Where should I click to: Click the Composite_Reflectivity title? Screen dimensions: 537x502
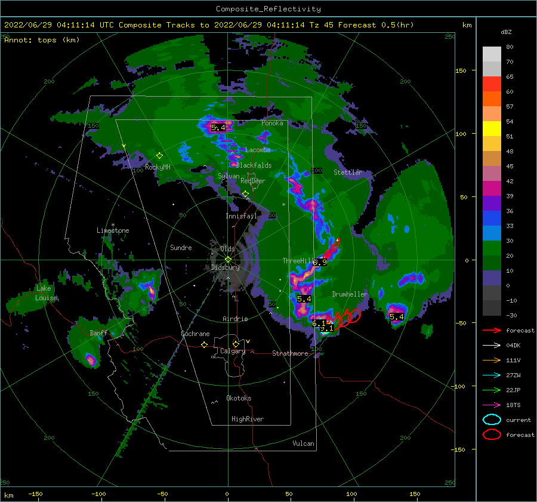coord(268,9)
